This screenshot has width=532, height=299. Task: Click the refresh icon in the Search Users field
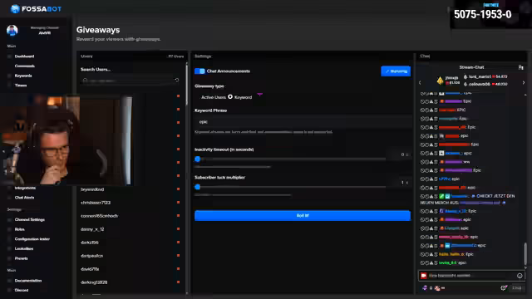(x=177, y=80)
